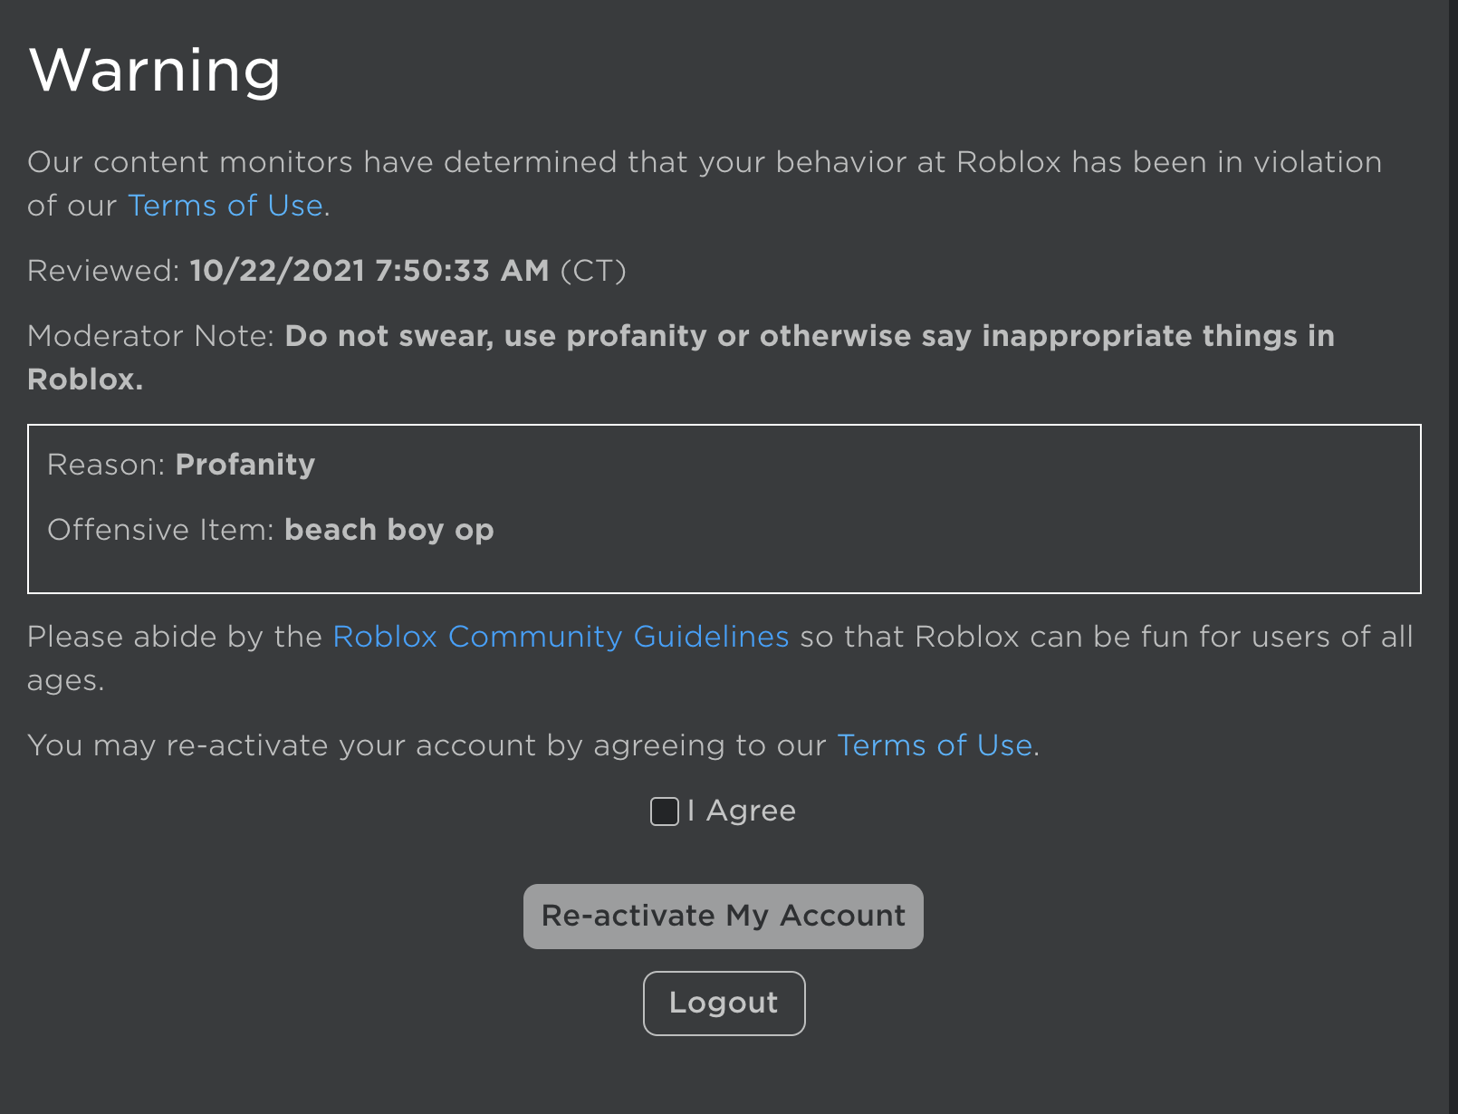
Task: Open the Roblox Community Guidelines link
Action: tap(561, 637)
